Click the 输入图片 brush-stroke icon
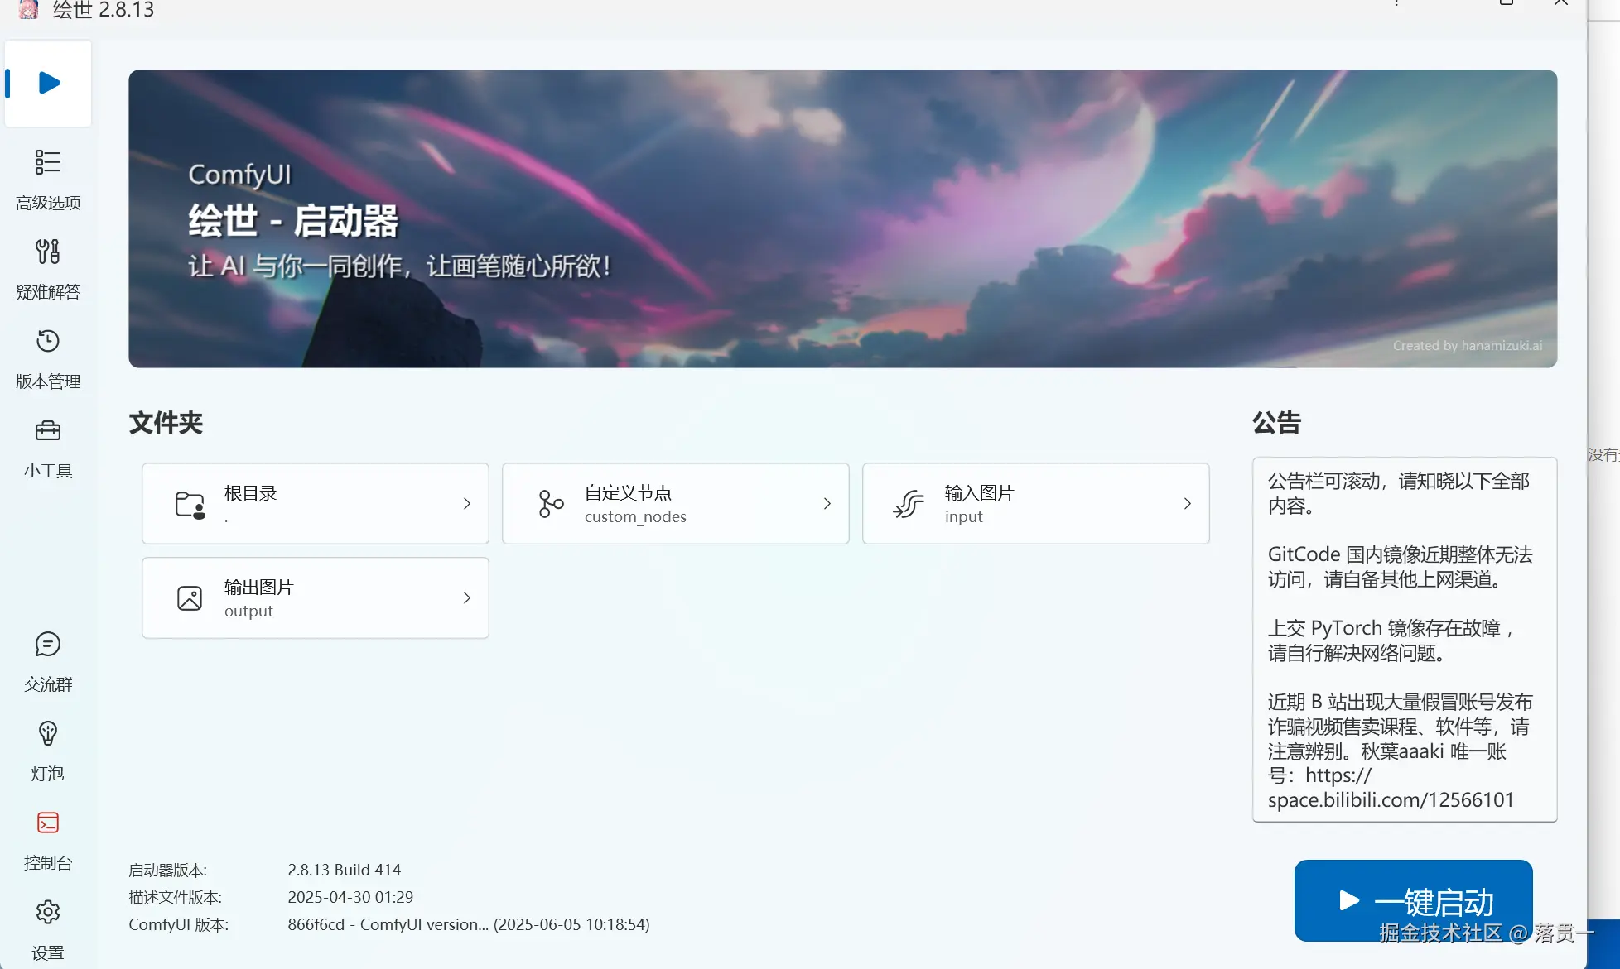Viewport: 1620px width, 969px height. (909, 503)
